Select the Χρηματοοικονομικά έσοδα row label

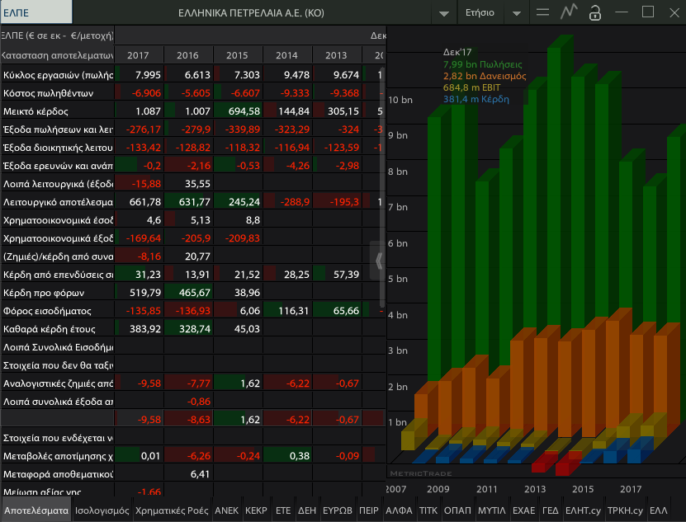click(57, 220)
